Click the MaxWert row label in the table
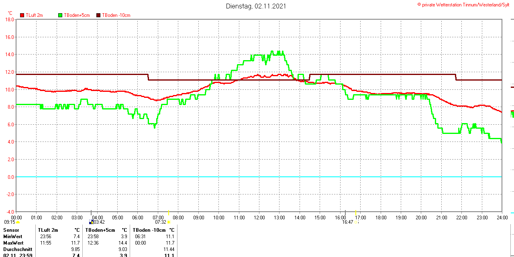The image size is (514, 257). click(13, 243)
